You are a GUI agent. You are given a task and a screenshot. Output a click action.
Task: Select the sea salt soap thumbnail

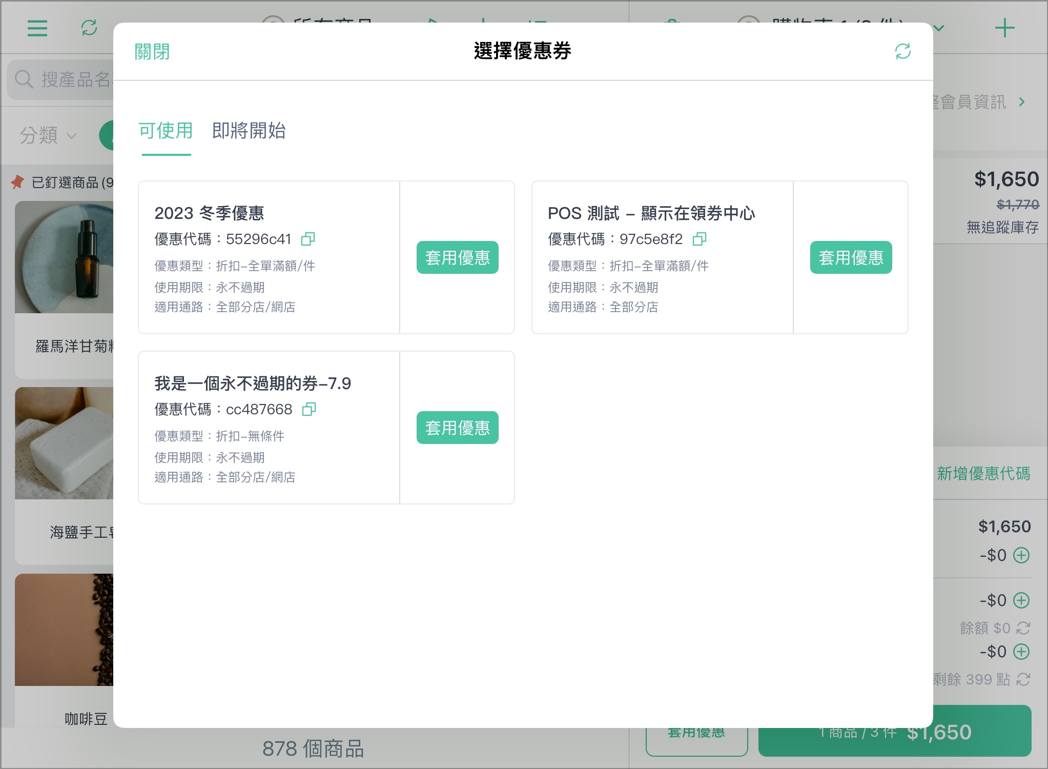click(x=64, y=443)
